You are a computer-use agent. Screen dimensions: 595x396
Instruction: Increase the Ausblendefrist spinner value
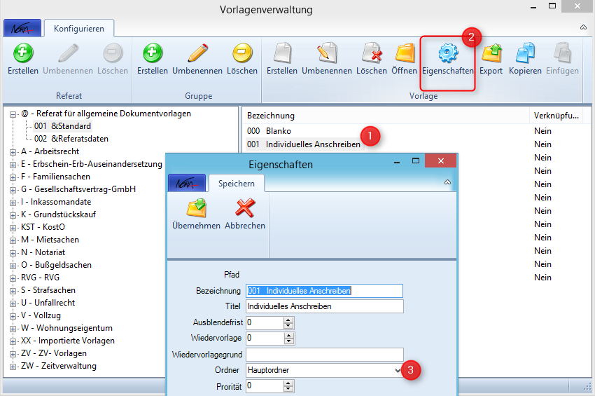coord(288,320)
